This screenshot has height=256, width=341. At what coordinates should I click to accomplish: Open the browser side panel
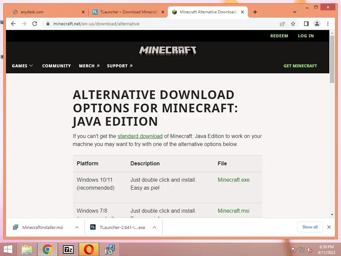pos(306,24)
